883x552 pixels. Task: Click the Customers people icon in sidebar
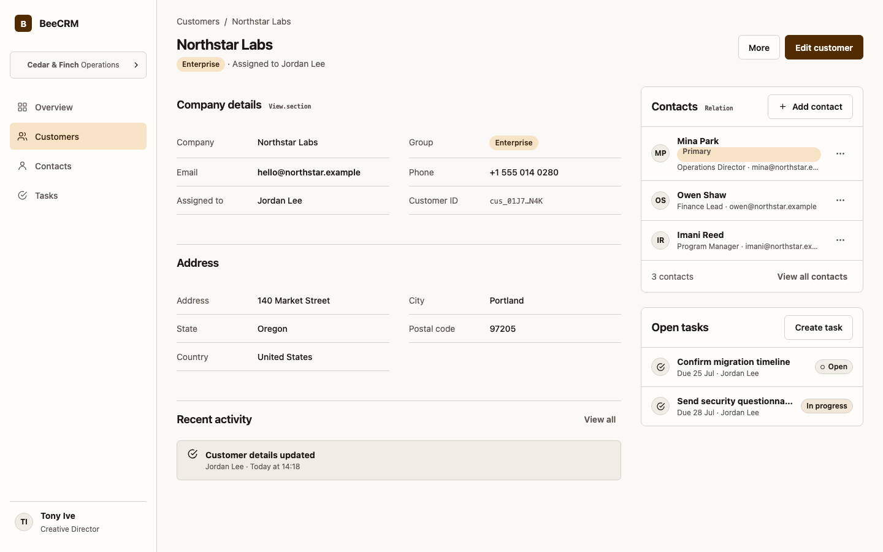[x=23, y=137]
